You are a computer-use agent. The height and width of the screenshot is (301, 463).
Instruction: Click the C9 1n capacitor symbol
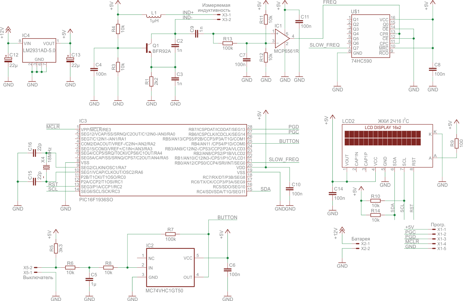click(x=196, y=34)
